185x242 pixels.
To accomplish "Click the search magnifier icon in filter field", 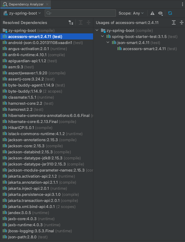I will (x=49, y=13).
